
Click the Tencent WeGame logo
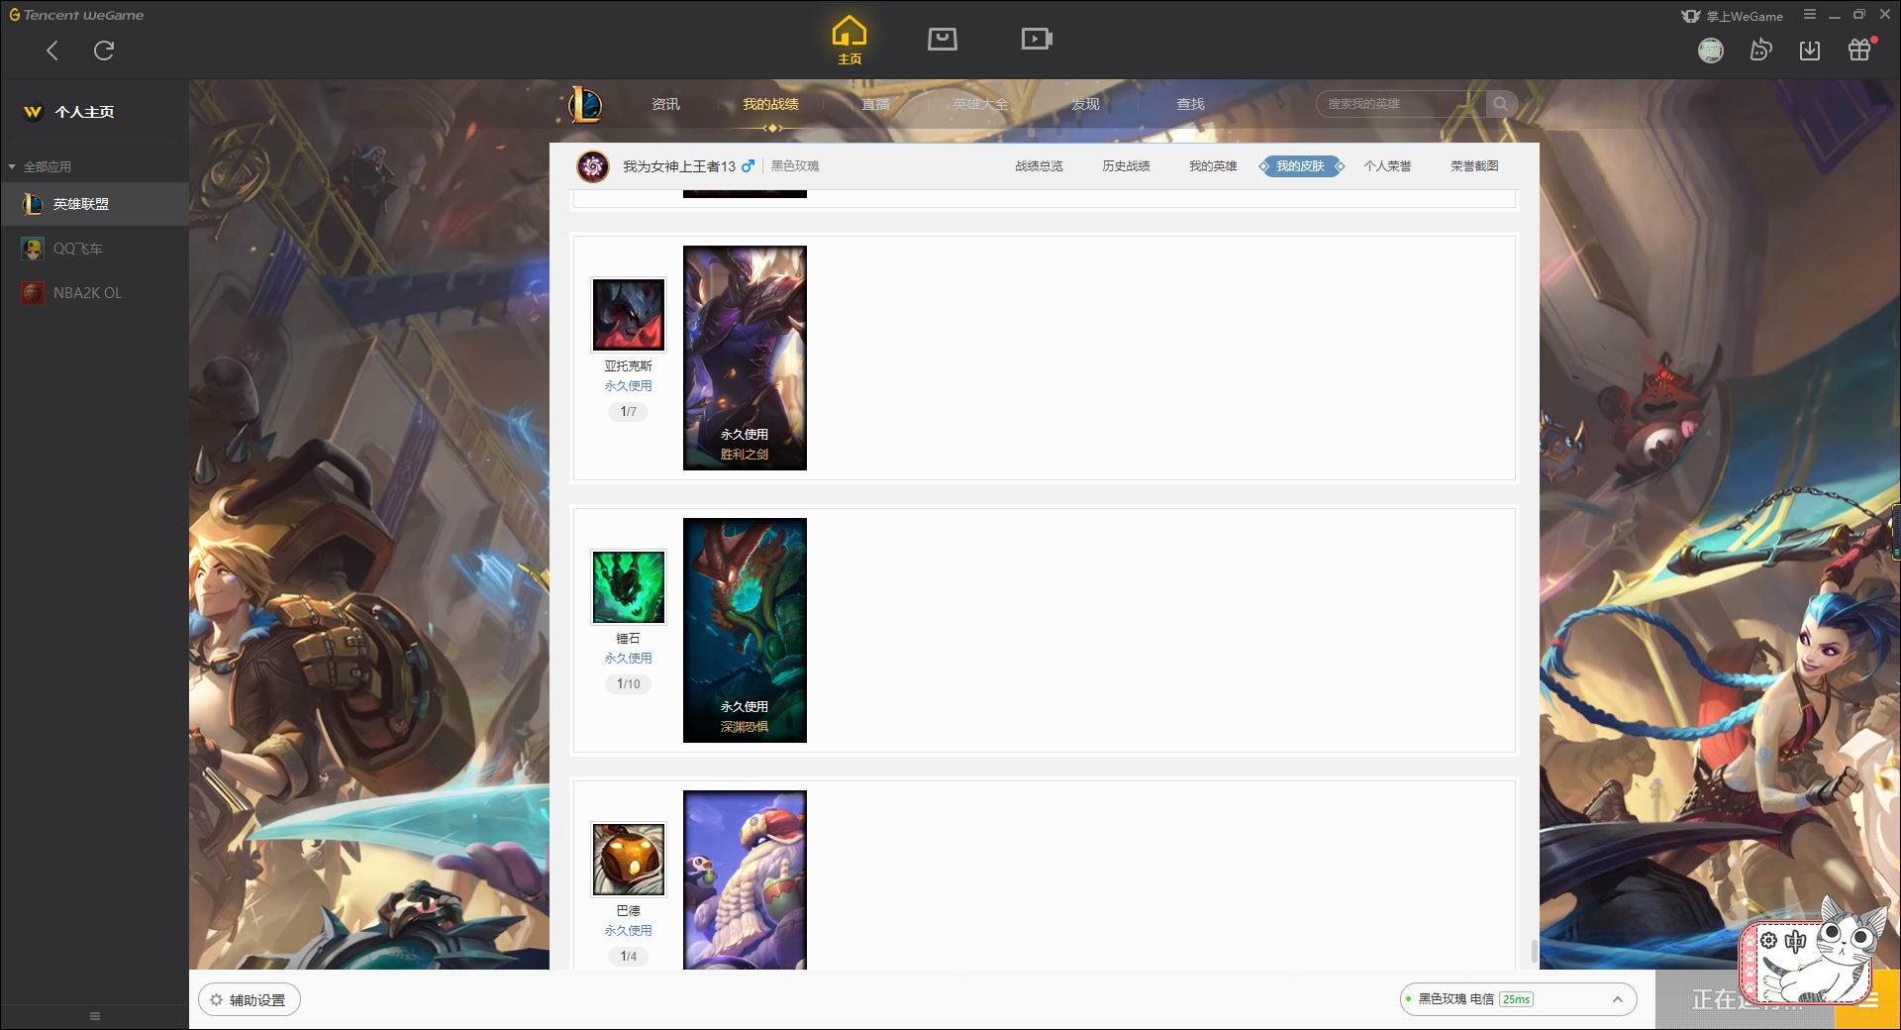coord(76,15)
